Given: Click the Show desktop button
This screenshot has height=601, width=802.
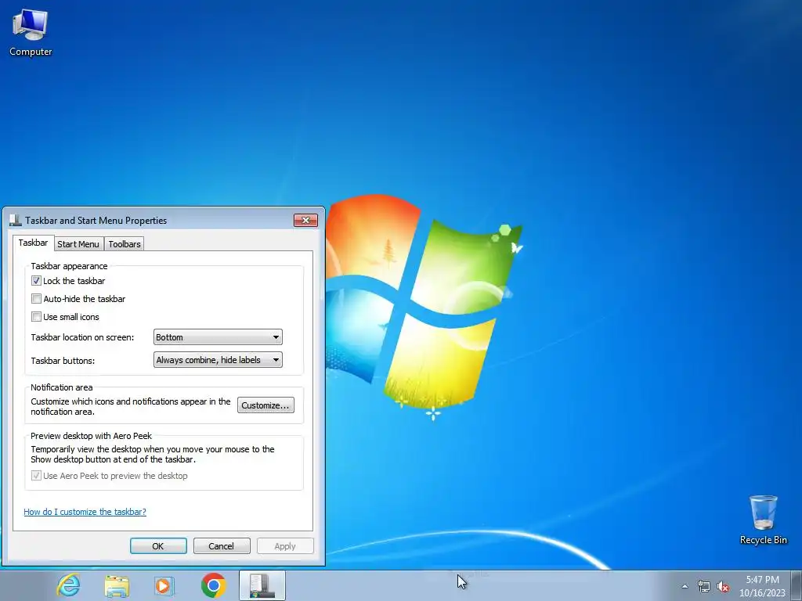Looking at the screenshot, I should click(797, 585).
